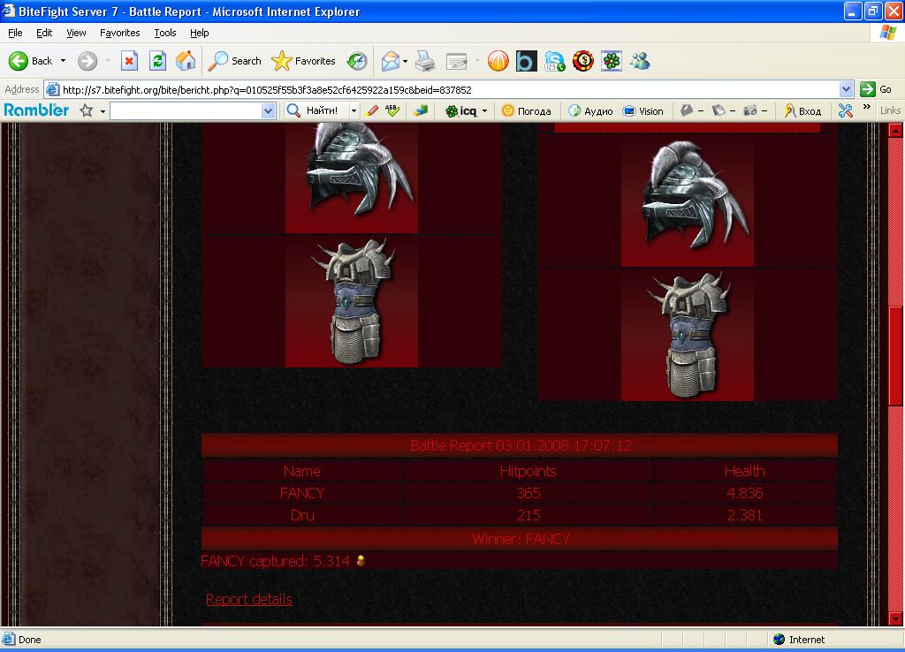The width and height of the screenshot is (905, 652).
Task: Click the highlighter pencil icon
Action: (x=372, y=110)
